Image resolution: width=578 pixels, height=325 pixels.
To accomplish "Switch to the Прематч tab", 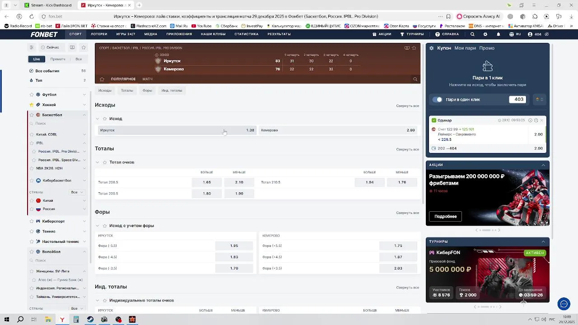I will [x=58, y=59].
